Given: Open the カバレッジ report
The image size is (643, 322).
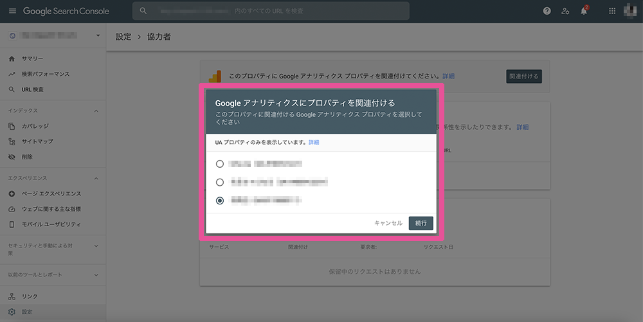Looking at the screenshot, I should [x=35, y=126].
